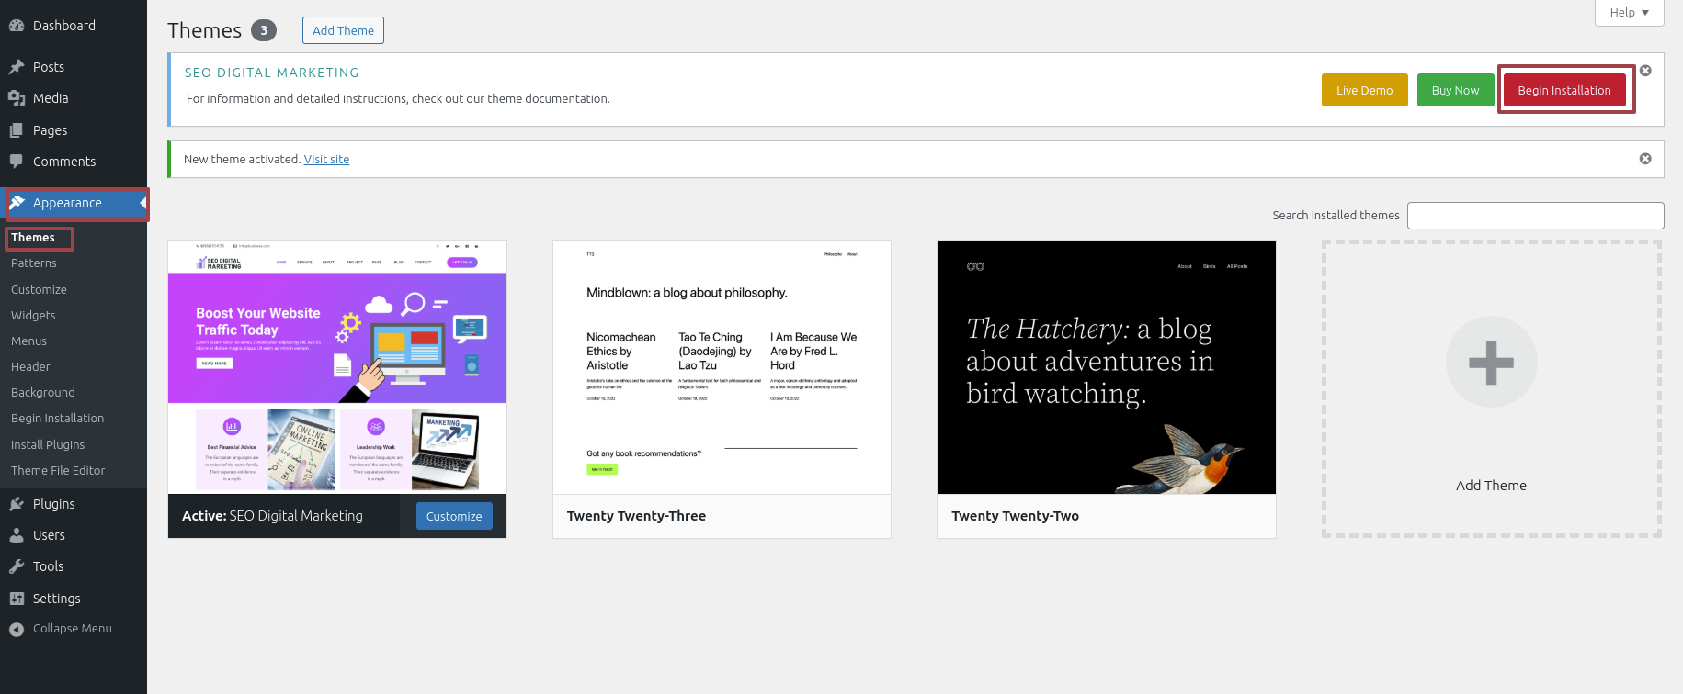Dismiss the SEO Digital Marketing notice
1683x694 pixels.
coord(1645,71)
